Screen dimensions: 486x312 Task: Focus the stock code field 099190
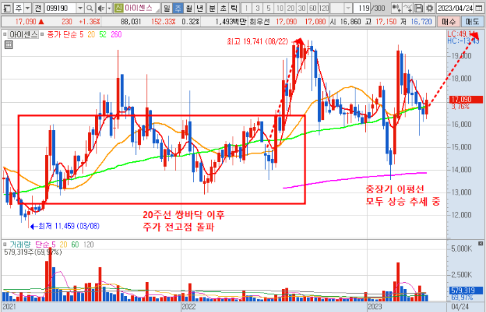(x=60, y=8)
